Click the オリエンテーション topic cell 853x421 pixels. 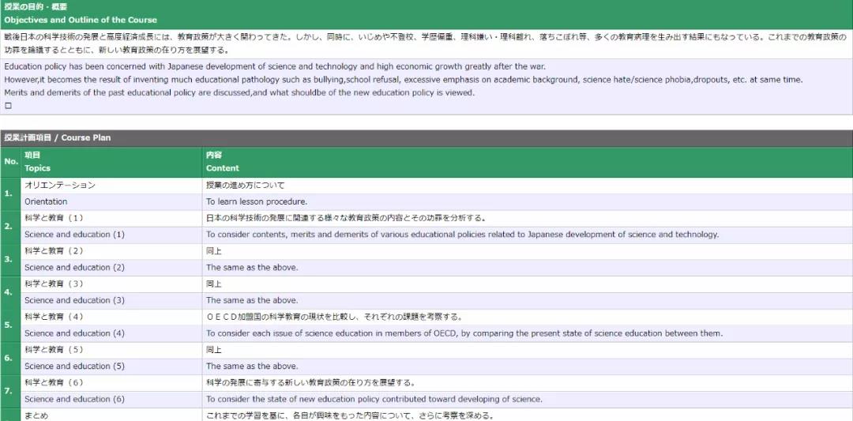(111, 186)
